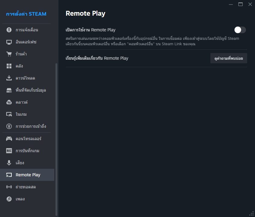This screenshot has height=217, width=255.
Task: Enable the Remote Play toggle switch
Action: (240, 30)
